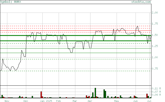Viewport: 165px width, 102px height.
Task: Click the Jun month label
Action: tap(135, 101)
